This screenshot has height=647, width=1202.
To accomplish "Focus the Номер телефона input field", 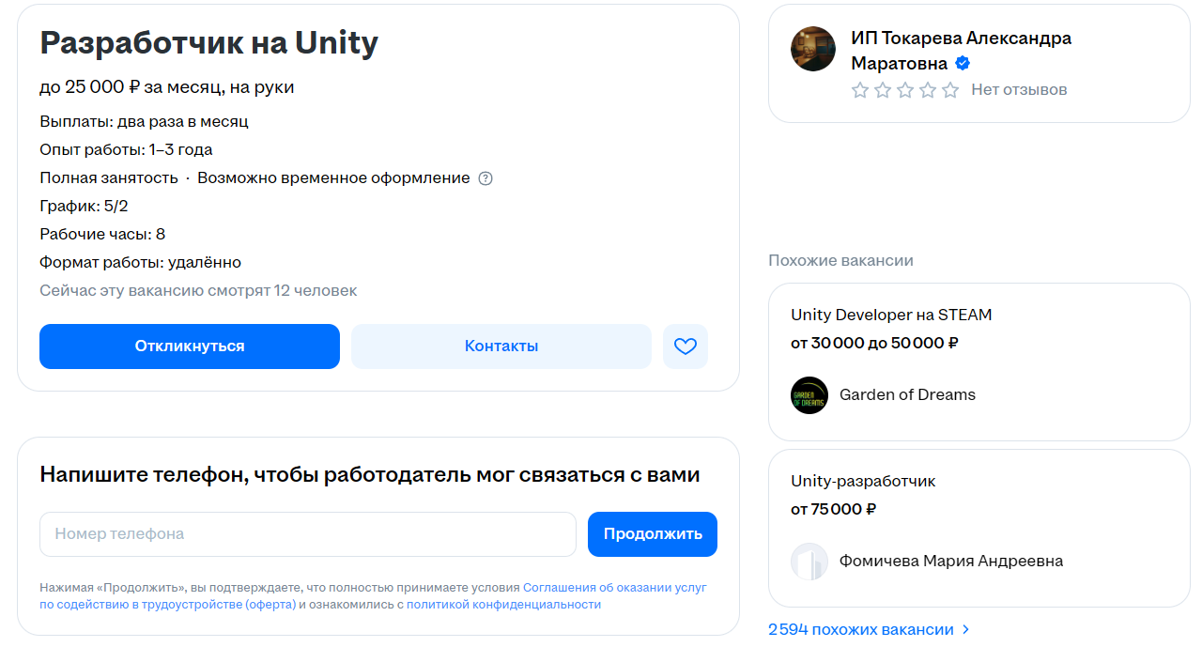I will [307, 534].
